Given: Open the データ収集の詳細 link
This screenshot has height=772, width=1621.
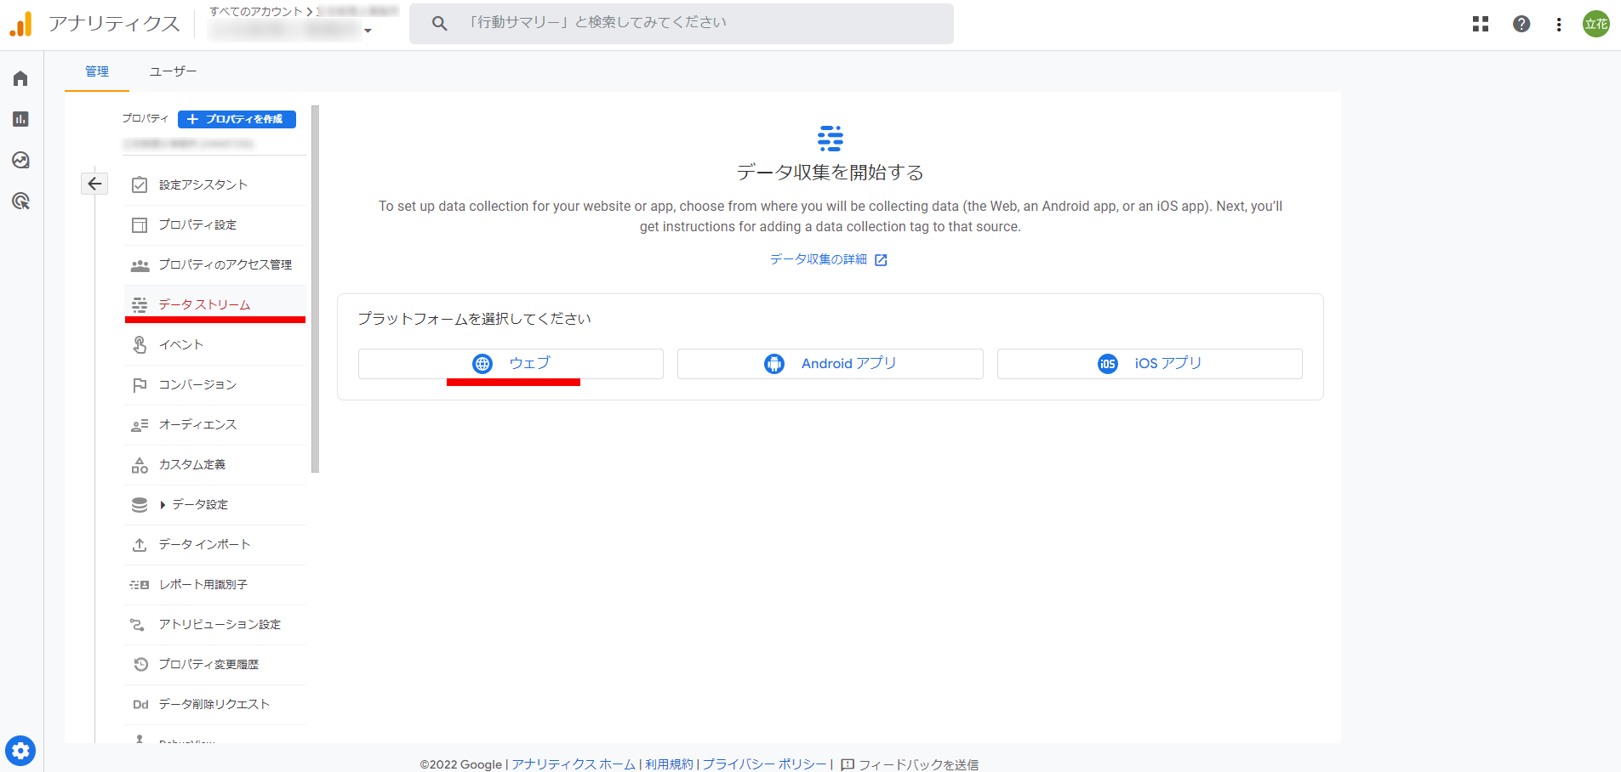Looking at the screenshot, I should 819,259.
